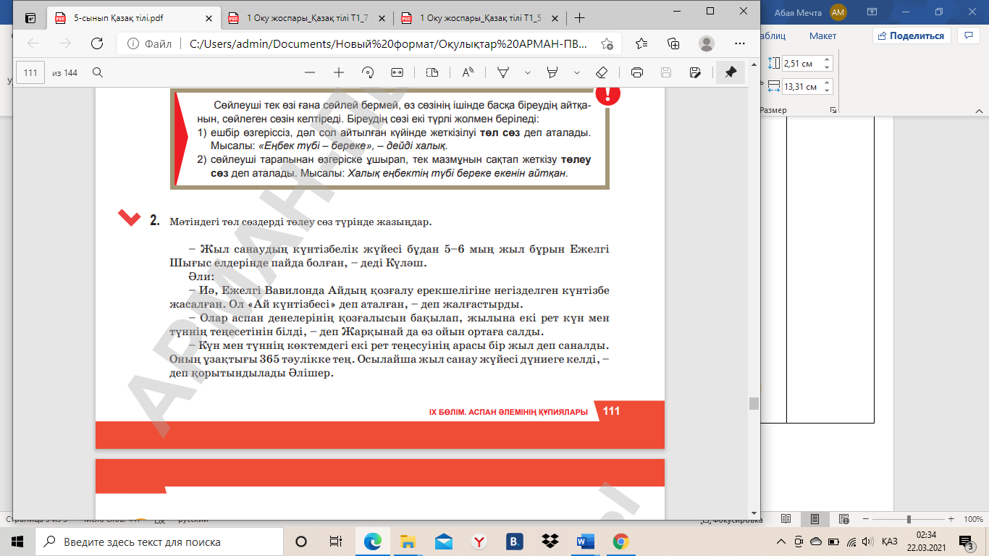
Task: Collapse the Word ribbon
Action: click(x=977, y=110)
